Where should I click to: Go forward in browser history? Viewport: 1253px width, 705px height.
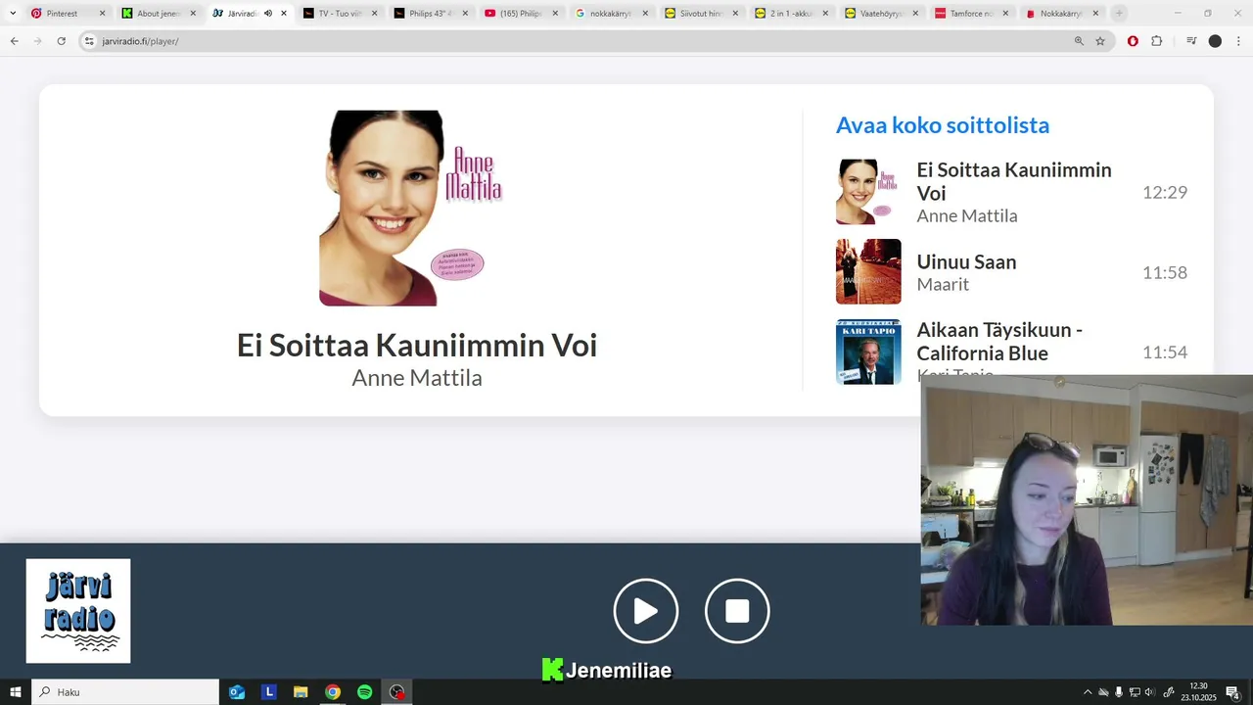37,41
